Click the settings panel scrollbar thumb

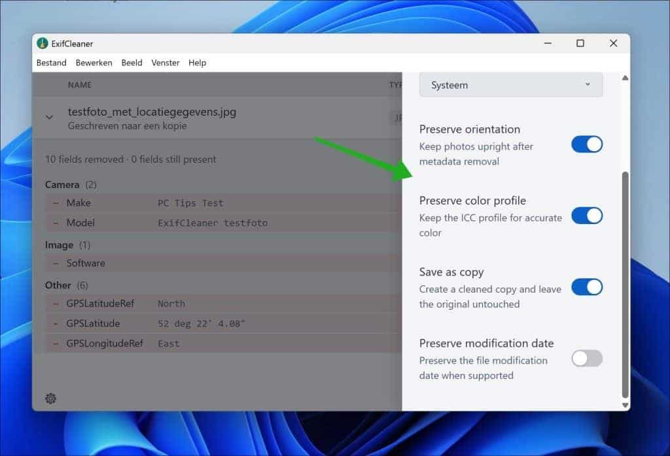pyautogui.click(x=625, y=285)
